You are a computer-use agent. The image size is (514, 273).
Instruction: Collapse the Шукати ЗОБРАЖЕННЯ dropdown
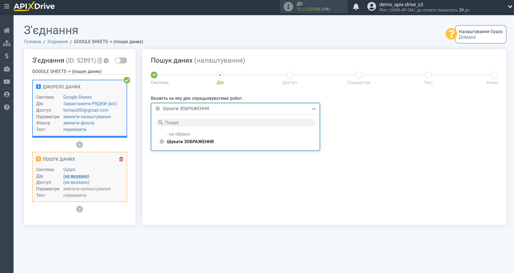tap(314, 109)
